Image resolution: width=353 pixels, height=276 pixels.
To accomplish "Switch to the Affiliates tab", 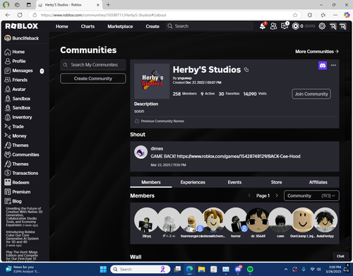I will [x=318, y=182].
